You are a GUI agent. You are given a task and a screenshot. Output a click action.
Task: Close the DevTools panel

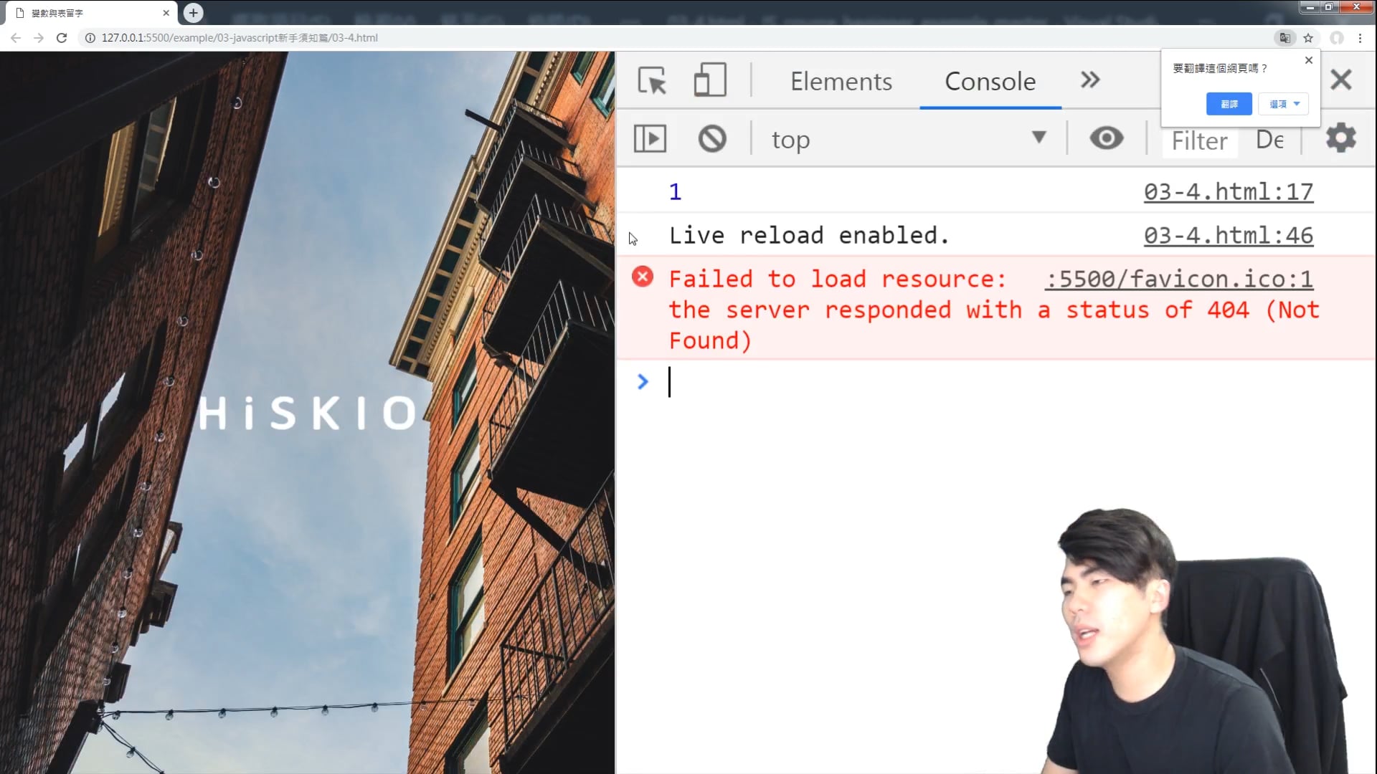tap(1340, 80)
